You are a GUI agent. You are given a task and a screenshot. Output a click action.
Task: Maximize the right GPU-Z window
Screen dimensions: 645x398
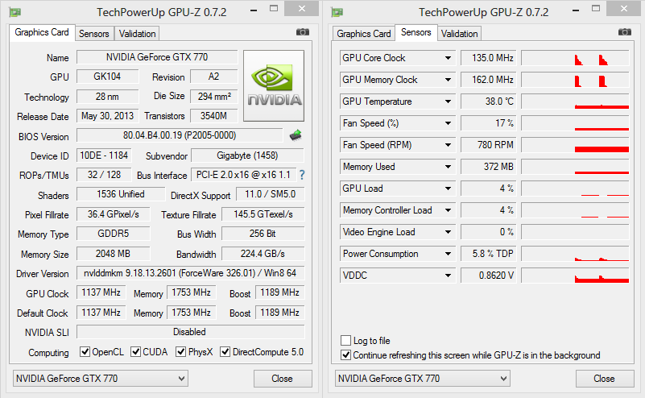[x=596, y=8]
